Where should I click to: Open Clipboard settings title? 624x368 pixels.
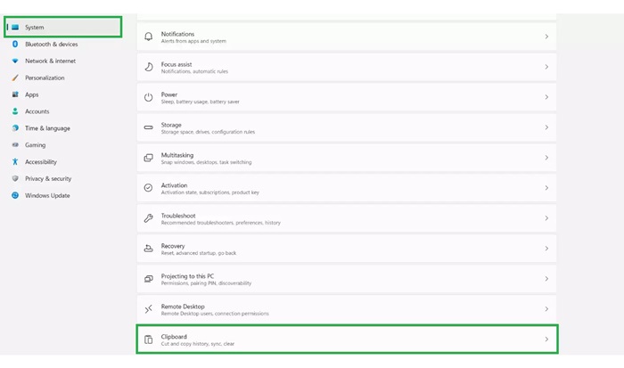click(174, 337)
